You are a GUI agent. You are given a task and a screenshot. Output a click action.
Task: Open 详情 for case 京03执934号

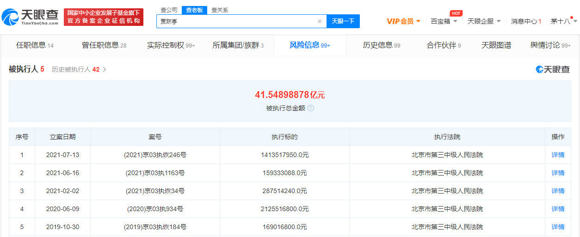pyautogui.click(x=558, y=209)
